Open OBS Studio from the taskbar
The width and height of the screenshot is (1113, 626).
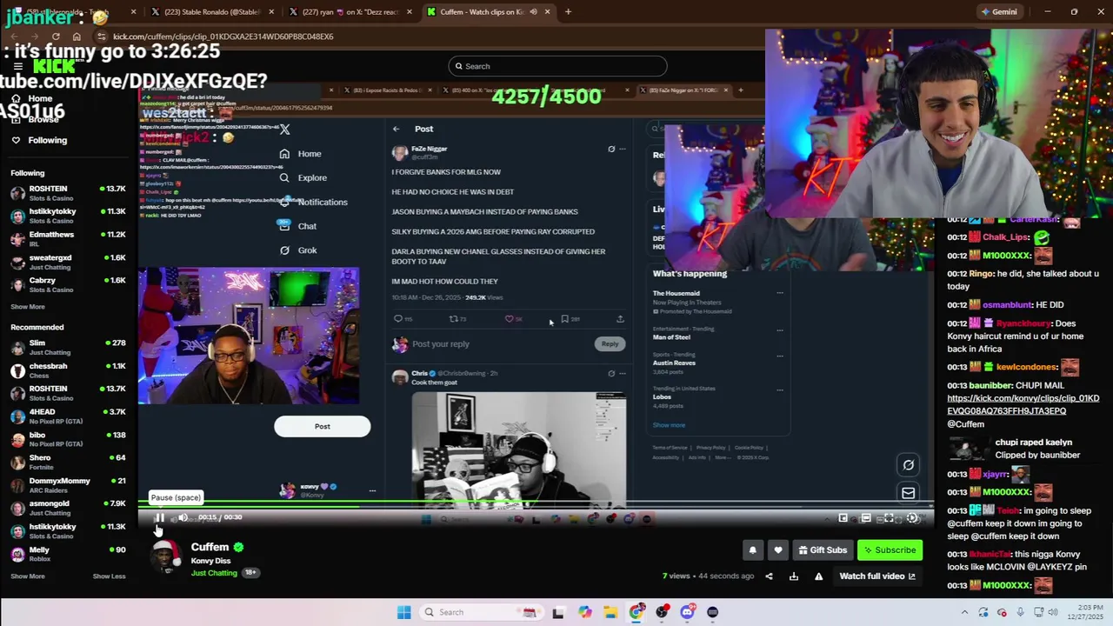pos(662,612)
